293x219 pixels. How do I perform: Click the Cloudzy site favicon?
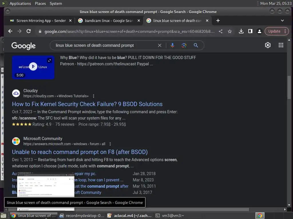pos(16,93)
